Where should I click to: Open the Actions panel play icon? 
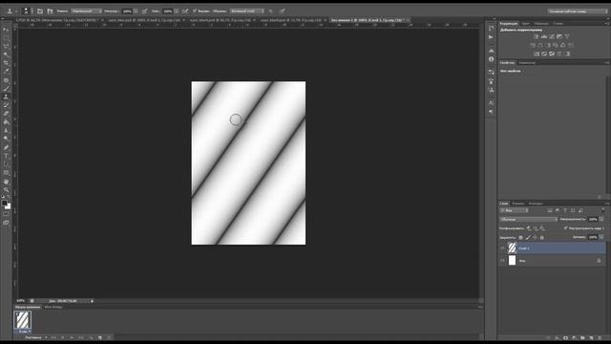tap(491, 37)
